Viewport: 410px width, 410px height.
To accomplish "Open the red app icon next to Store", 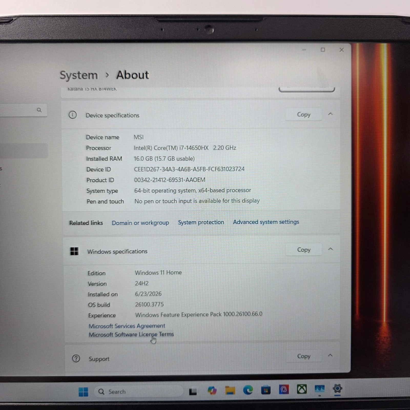I will pos(284,389).
